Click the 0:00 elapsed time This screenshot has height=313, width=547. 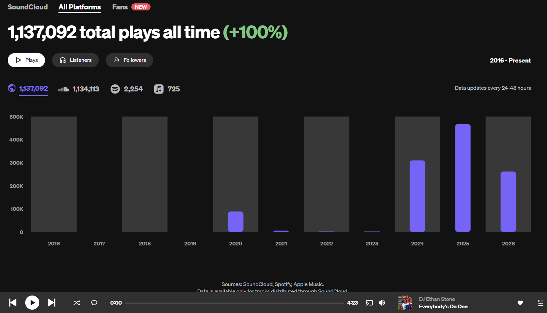(116, 303)
